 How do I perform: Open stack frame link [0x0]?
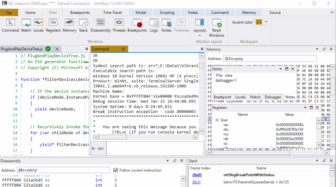tap(197, 175)
